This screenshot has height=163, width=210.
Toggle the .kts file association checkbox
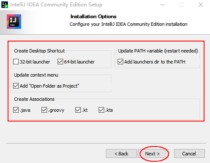coord(101,110)
